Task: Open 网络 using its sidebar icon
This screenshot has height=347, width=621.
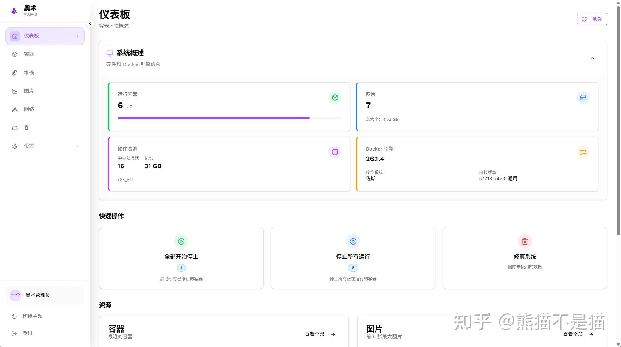Action: tap(14, 109)
